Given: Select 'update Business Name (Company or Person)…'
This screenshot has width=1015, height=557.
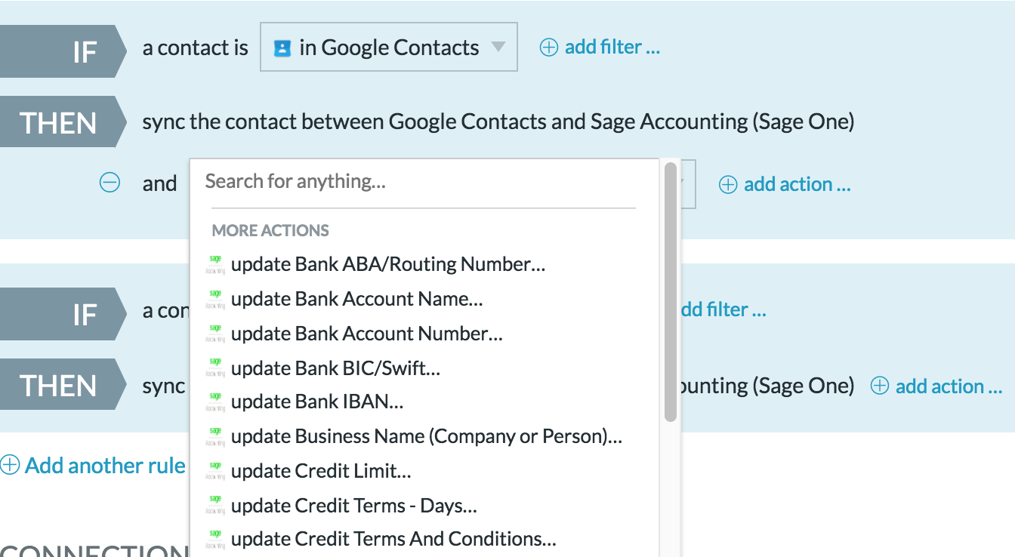Looking at the screenshot, I should click(x=427, y=436).
